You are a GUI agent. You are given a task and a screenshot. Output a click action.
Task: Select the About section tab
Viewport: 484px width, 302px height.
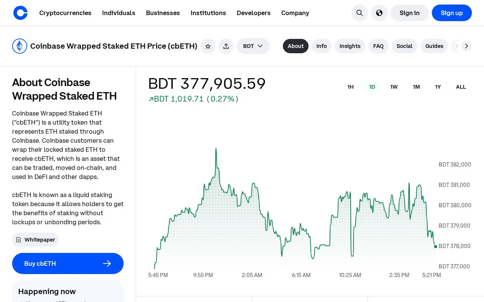[296, 46]
